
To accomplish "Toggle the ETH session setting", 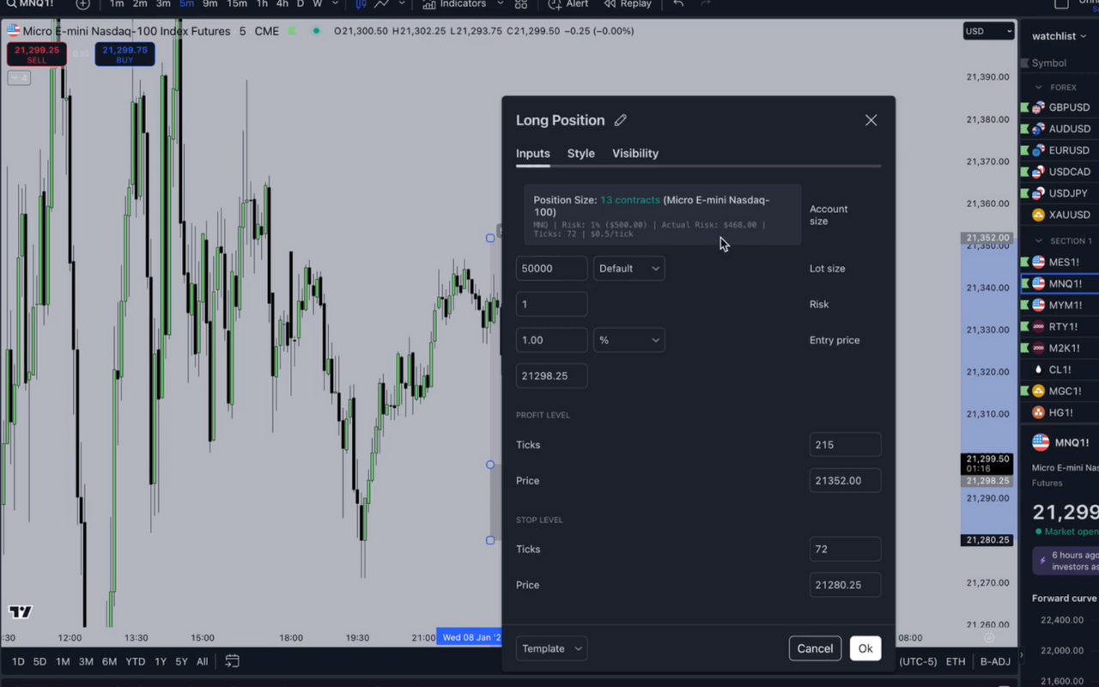I will point(956,661).
